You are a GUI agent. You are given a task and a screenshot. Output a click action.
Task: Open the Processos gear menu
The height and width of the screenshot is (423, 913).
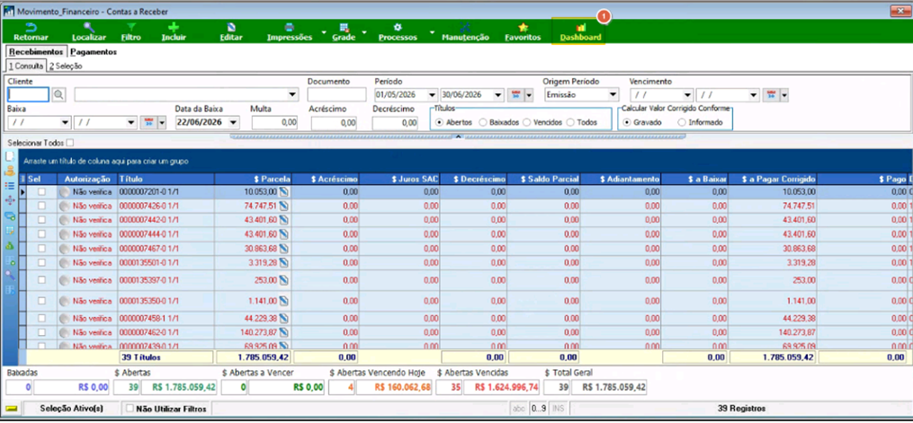(398, 32)
